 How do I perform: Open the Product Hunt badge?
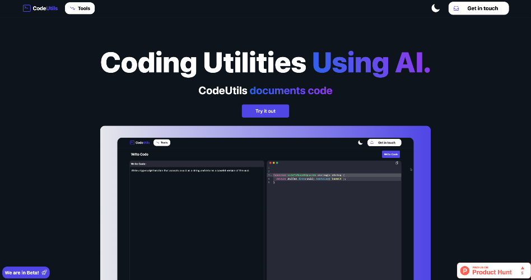click(493, 271)
